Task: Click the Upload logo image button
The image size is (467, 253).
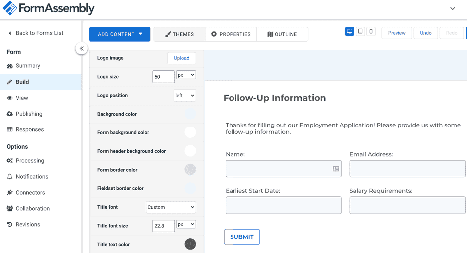Action: coord(181,58)
